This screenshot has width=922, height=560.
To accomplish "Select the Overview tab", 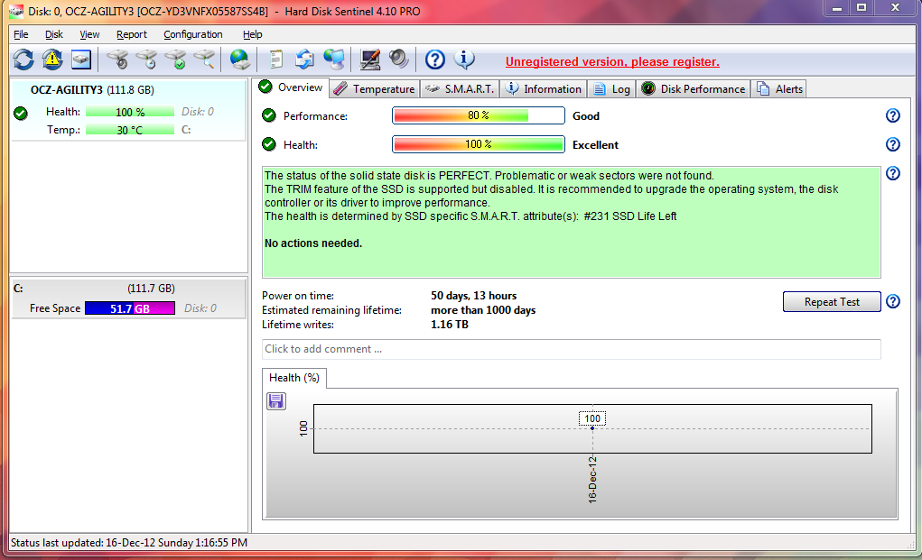I will coord(292,87).
